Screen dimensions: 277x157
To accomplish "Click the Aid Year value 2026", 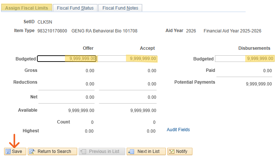I will click(191, 31).
